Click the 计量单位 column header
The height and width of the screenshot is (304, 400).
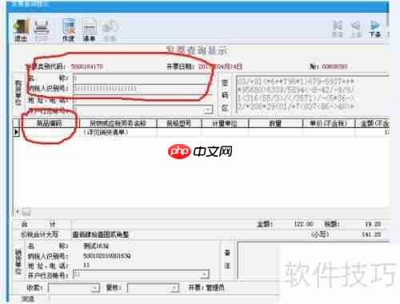pyautogui.click(x=225, y=123)
